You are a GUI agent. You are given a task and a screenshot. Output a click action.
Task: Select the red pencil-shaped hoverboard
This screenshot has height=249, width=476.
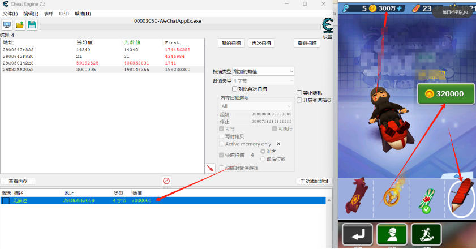pyautogui.click(x=461, y=196)
